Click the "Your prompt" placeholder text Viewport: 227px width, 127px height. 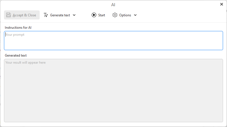point(15,35)
